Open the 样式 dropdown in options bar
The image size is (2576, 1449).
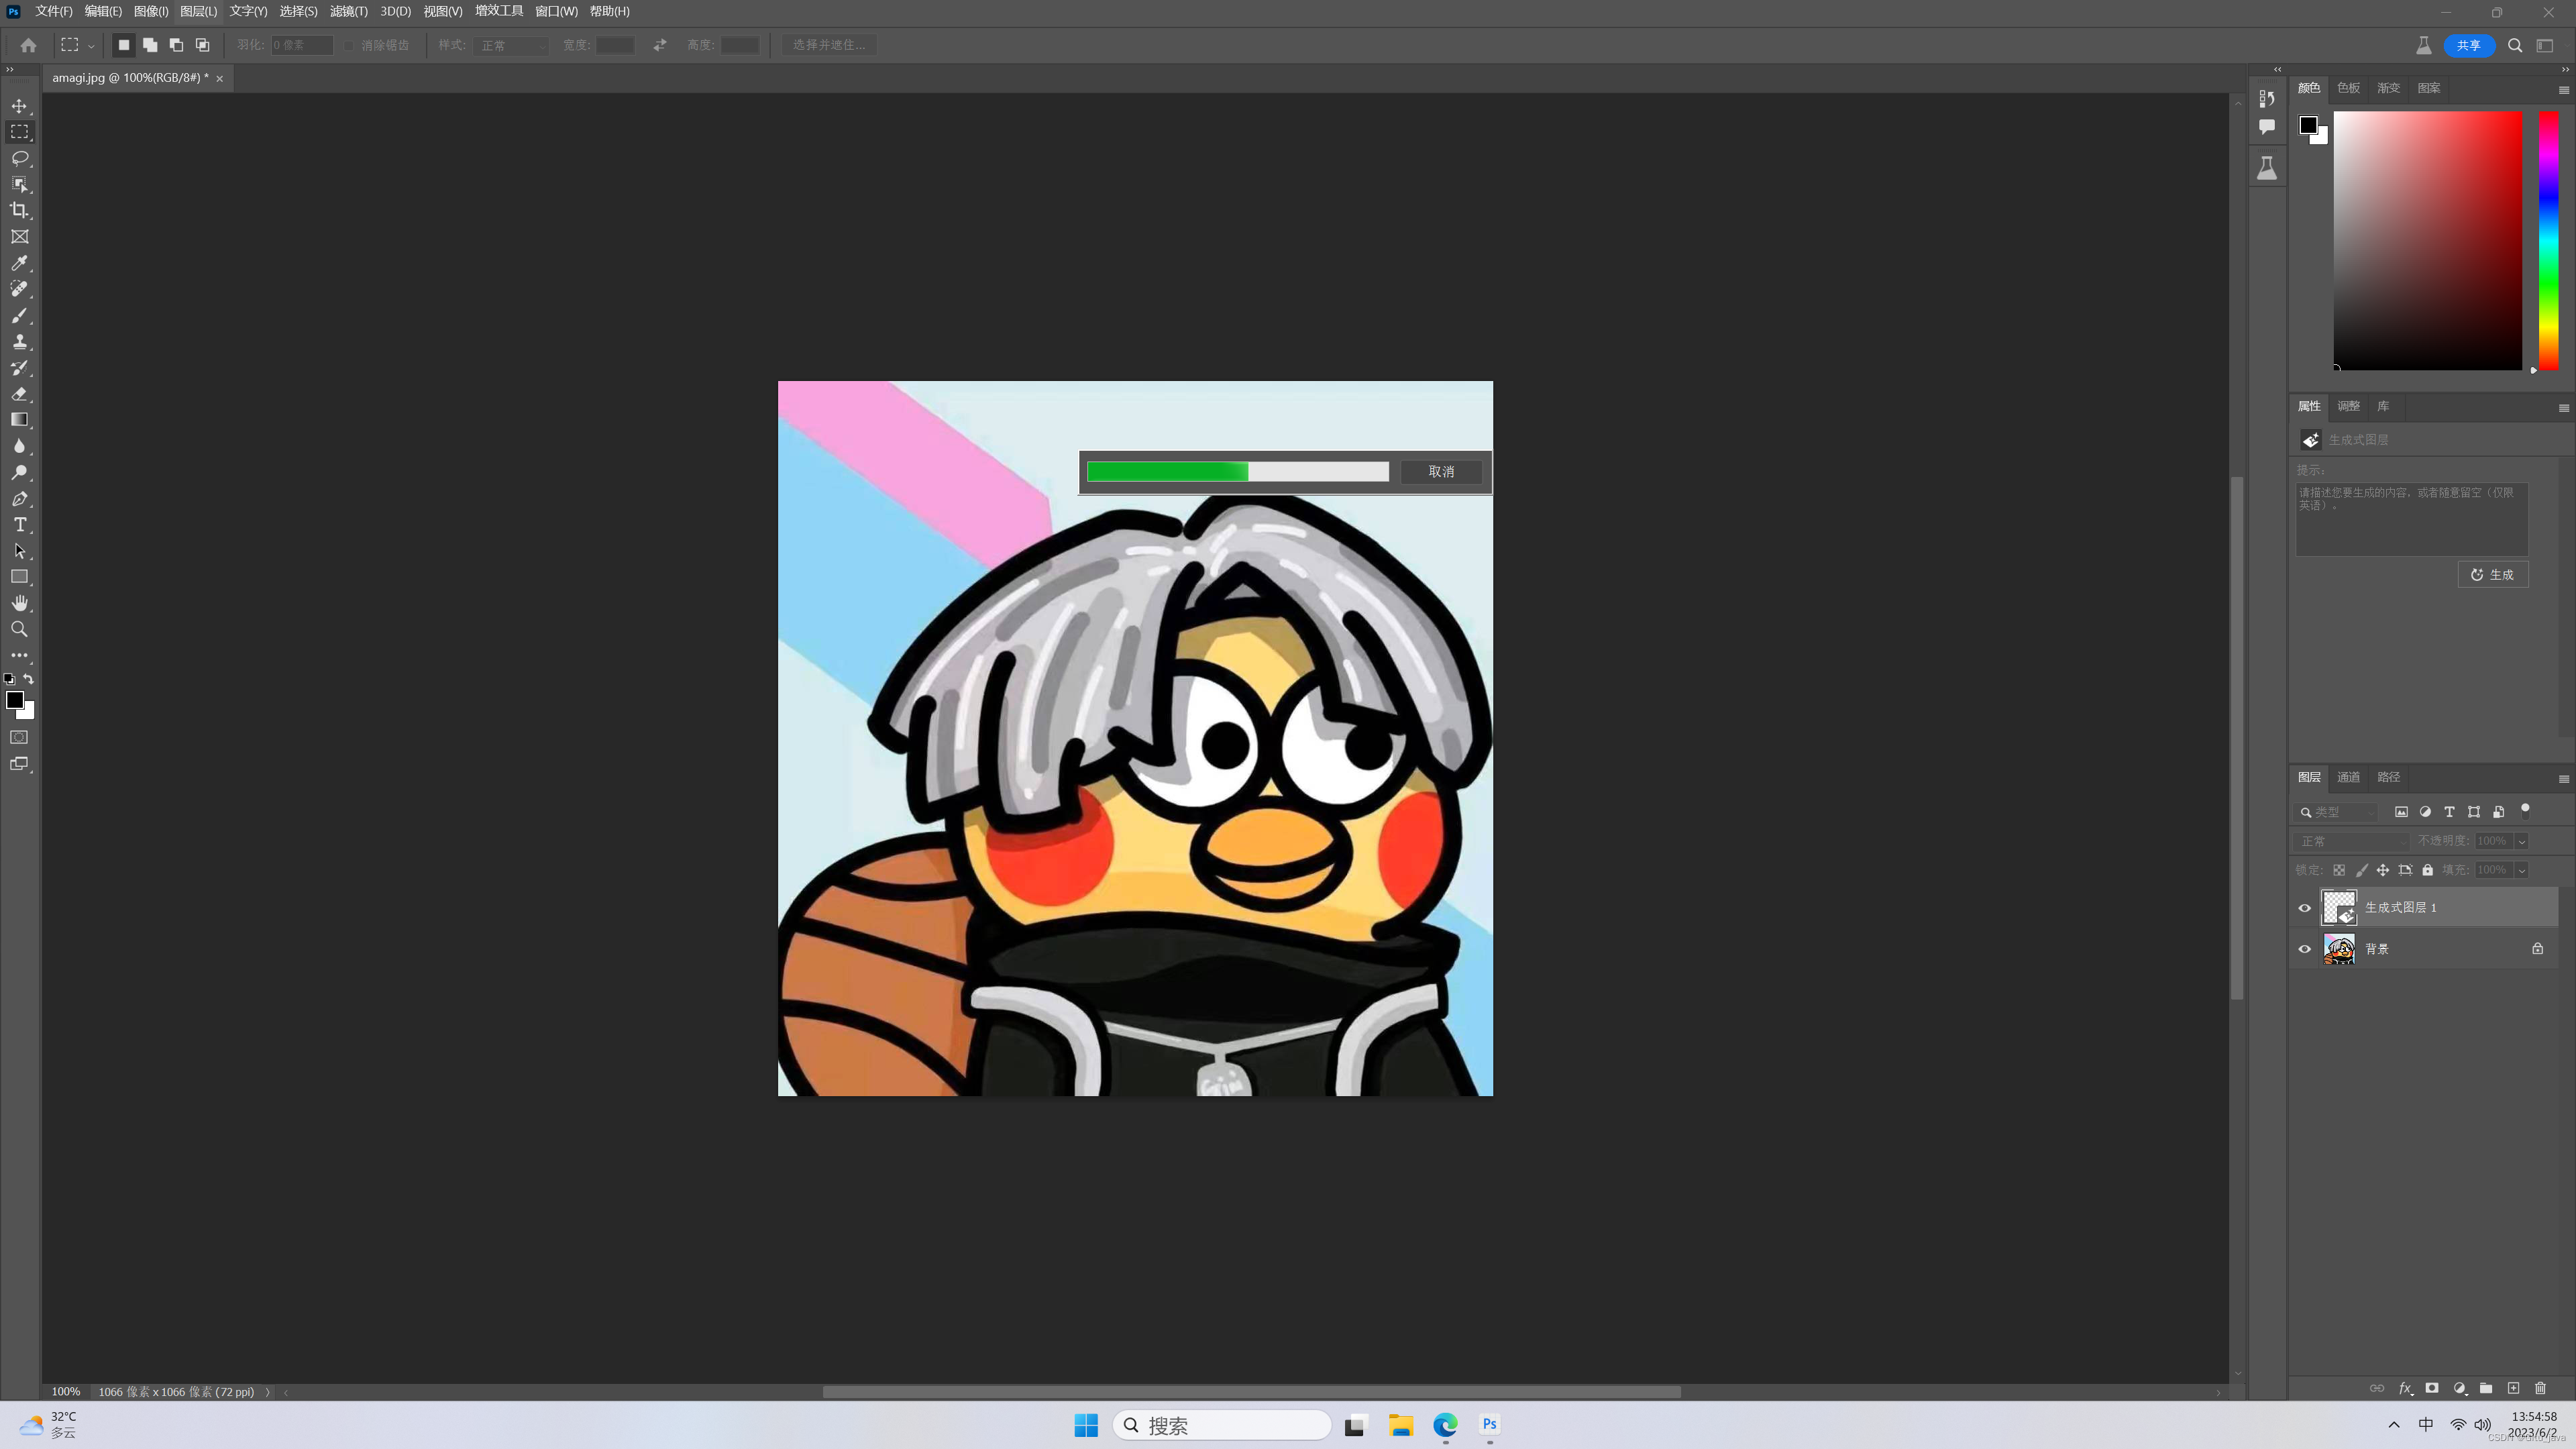pos(512,45)
